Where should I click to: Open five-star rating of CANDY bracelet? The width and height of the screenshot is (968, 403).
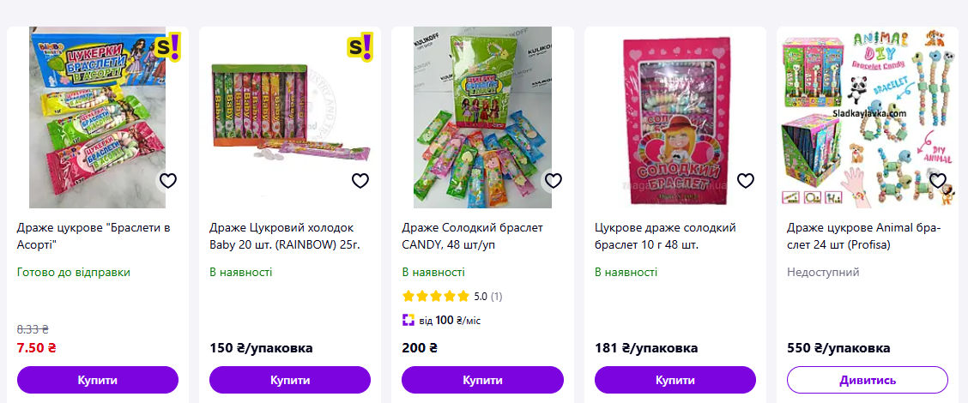pos(436,296)
